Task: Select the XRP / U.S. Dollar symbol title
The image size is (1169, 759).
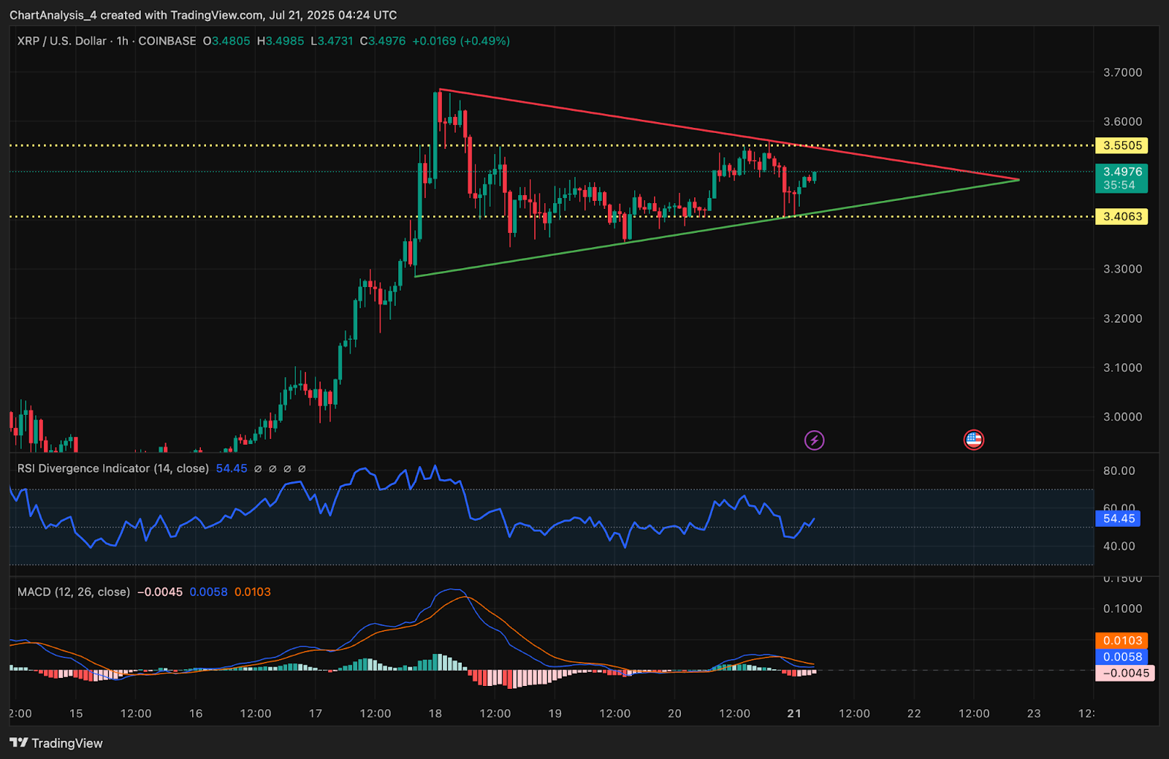Action: coord(62,41)
